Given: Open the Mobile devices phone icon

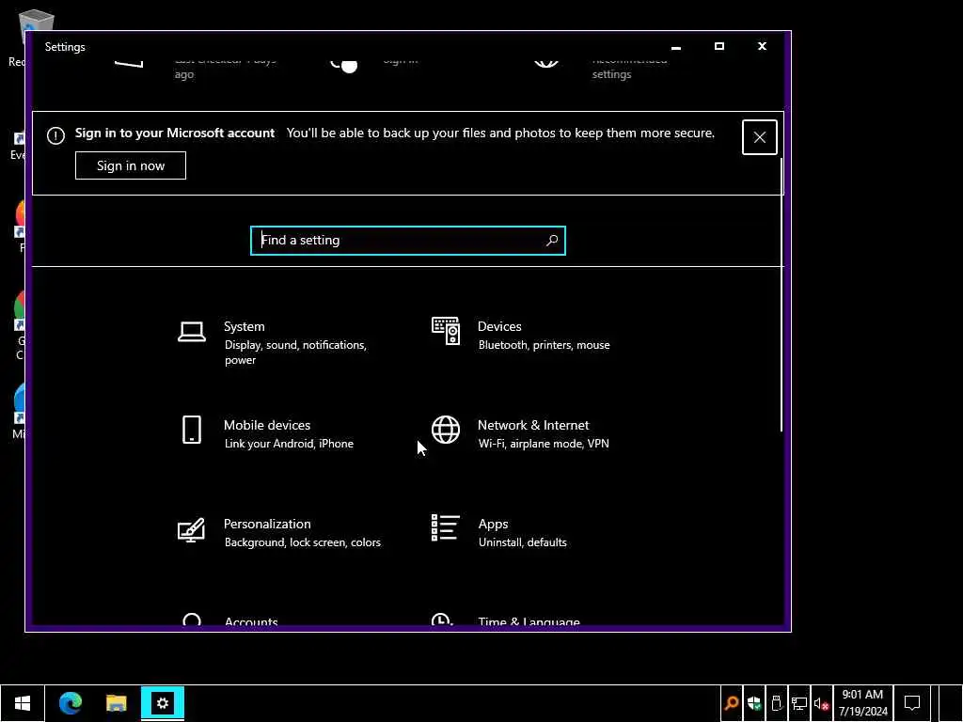Looking at the screenshot, I should click(192, 429).
